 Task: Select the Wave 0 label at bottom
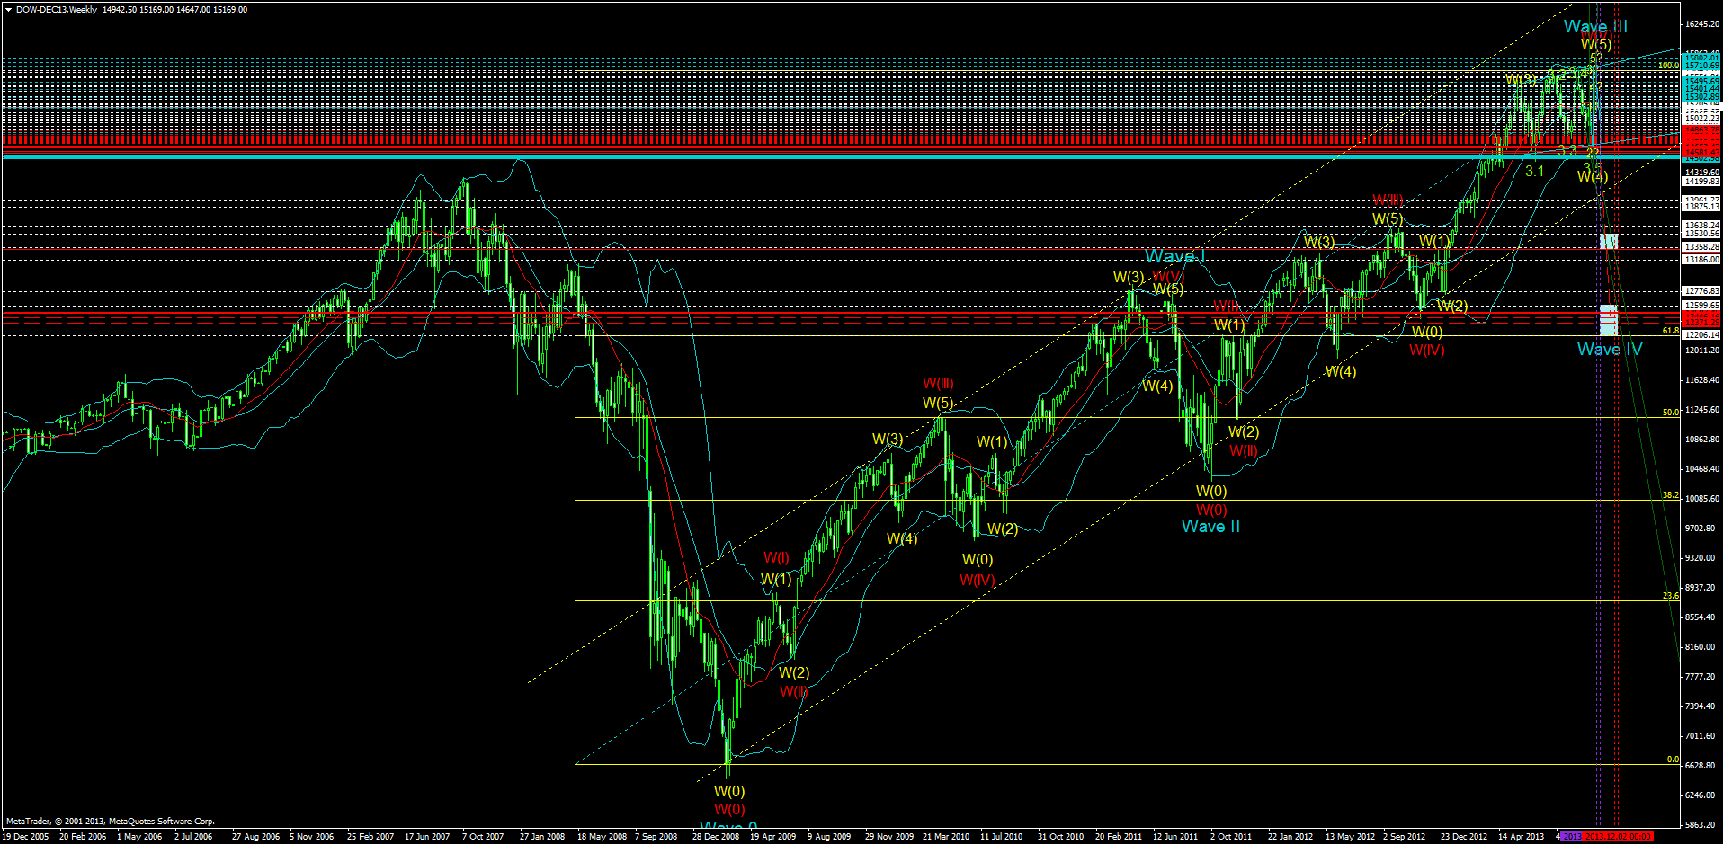coord(729,824)
